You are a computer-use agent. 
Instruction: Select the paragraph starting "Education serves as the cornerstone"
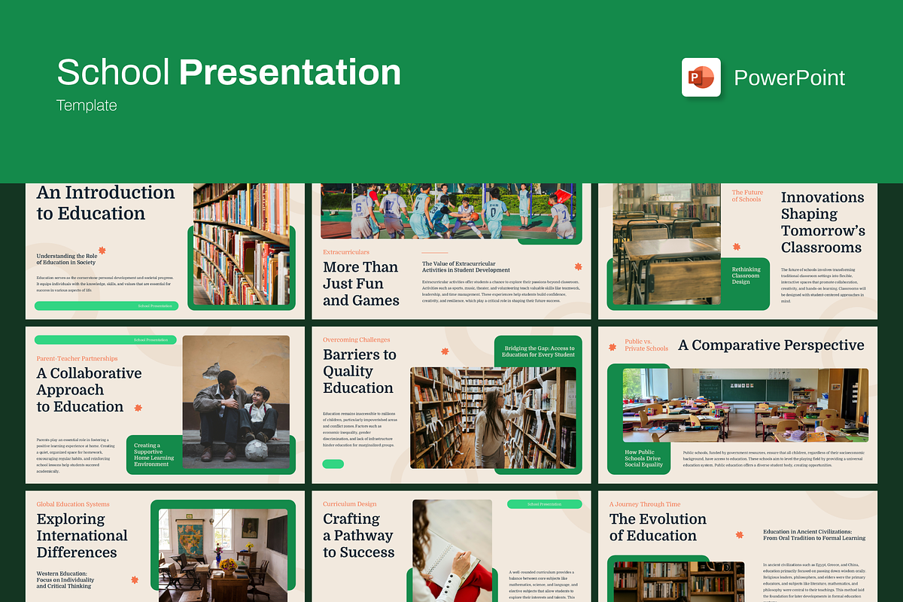pos(105,284)
